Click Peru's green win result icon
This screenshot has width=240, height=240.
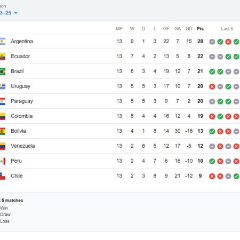[212, 161]
